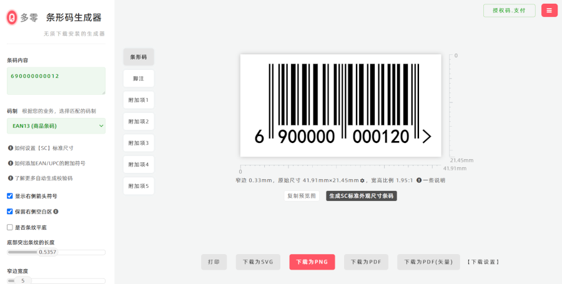Click the info icon next to 保留右侧空白区
562x284 pixels.
pyautogui.click(x=56, y=212)
